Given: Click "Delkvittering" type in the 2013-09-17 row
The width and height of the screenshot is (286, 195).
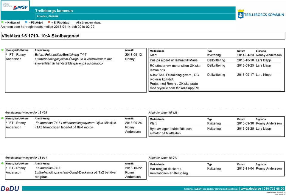Looking at the screenshot, I should 216,75.
